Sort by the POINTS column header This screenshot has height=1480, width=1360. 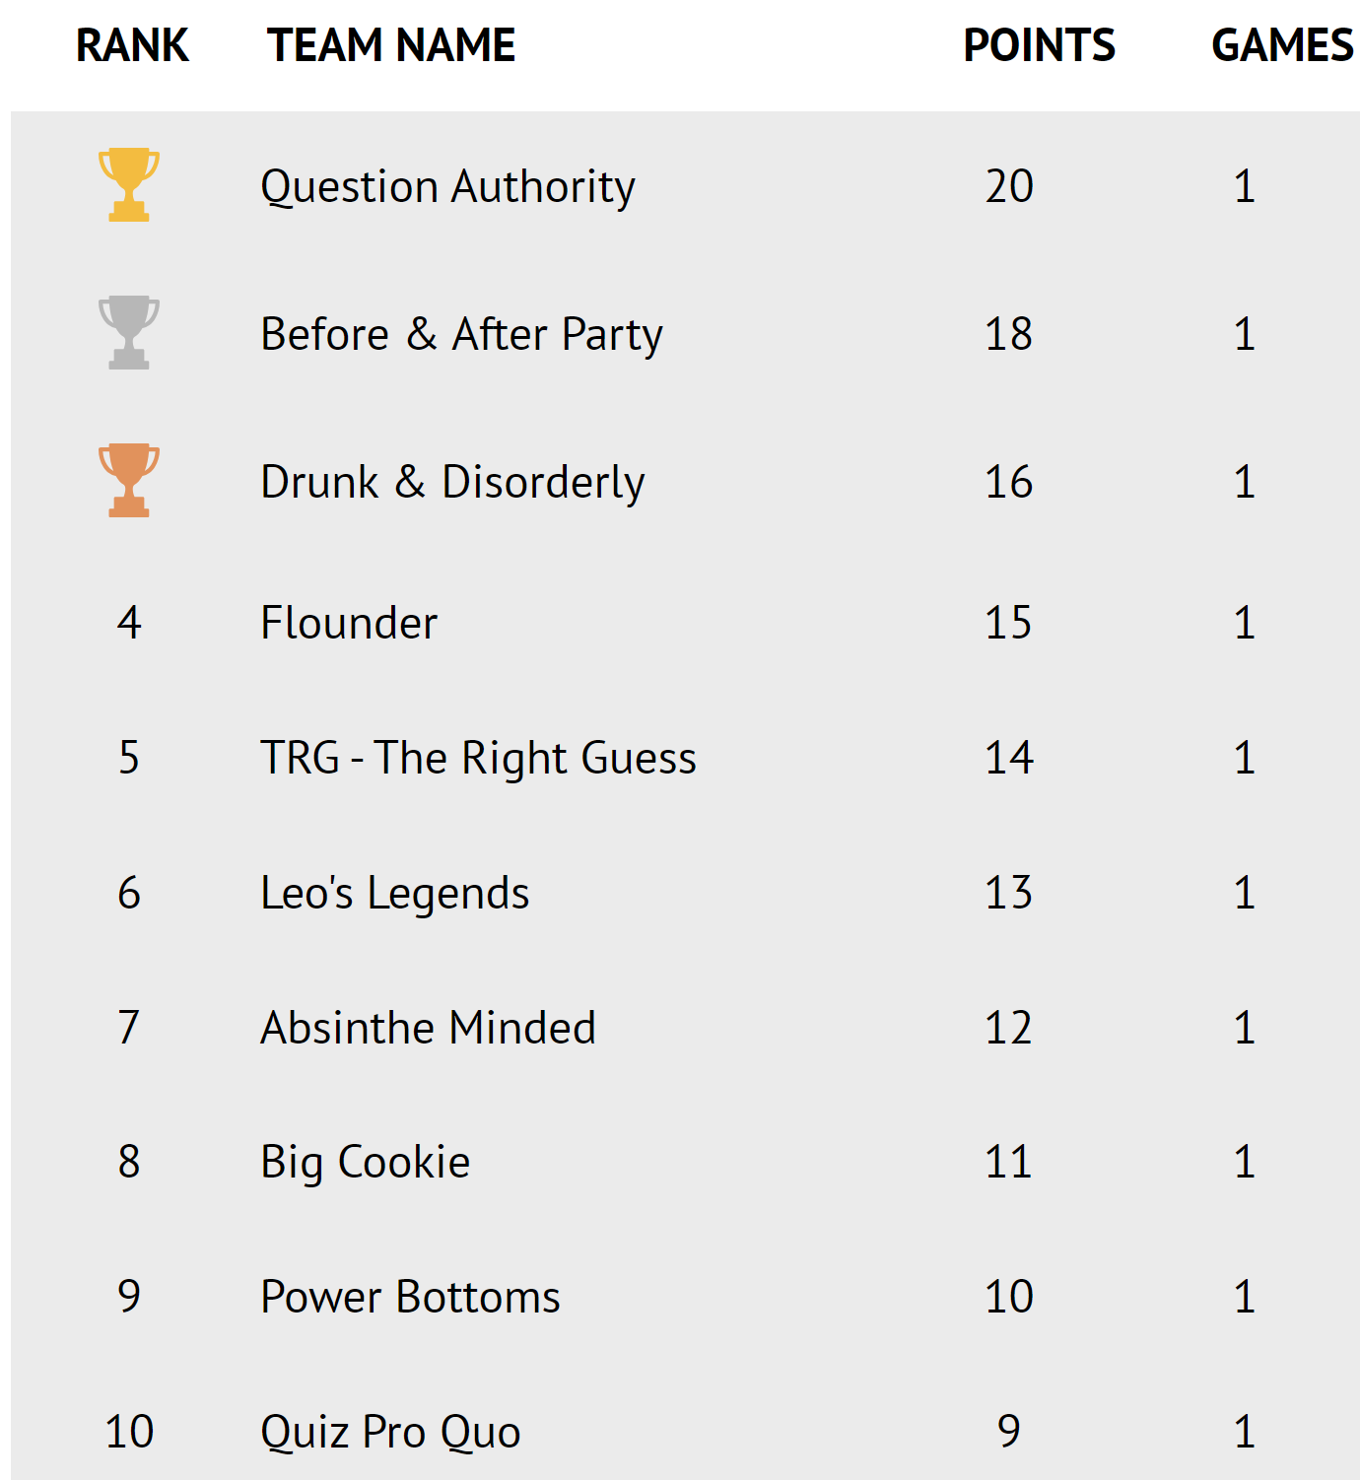coord(1039,45)
